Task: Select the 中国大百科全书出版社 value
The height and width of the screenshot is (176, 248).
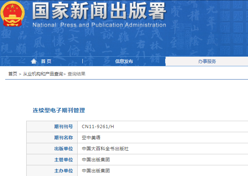Action: (x=105, y=149)
